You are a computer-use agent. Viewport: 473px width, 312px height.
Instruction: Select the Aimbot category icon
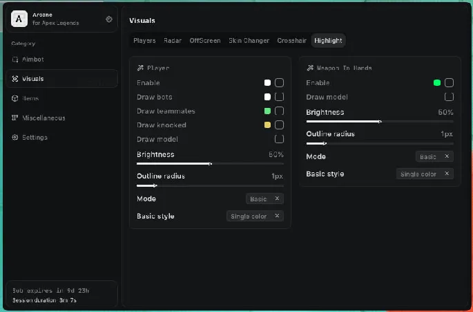point(16,59)
